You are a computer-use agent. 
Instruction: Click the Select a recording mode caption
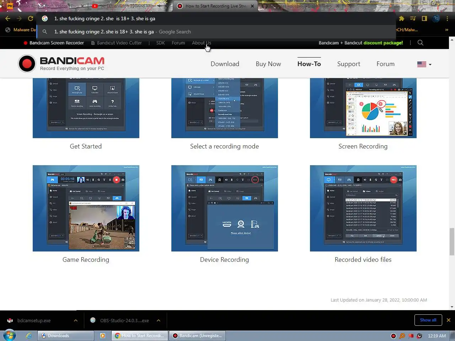pyautogui.click(x=224, y=146)
